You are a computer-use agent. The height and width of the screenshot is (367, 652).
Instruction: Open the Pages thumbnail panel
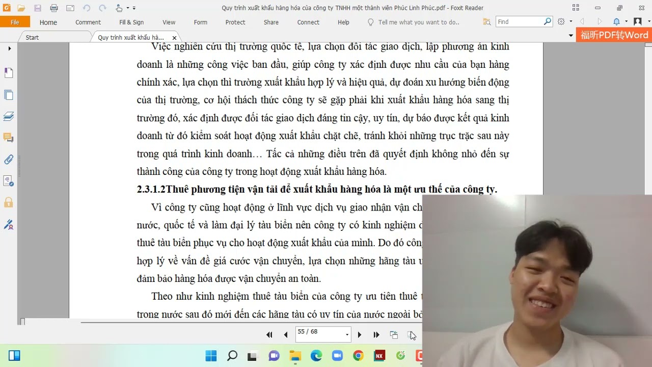pos(9,95)
